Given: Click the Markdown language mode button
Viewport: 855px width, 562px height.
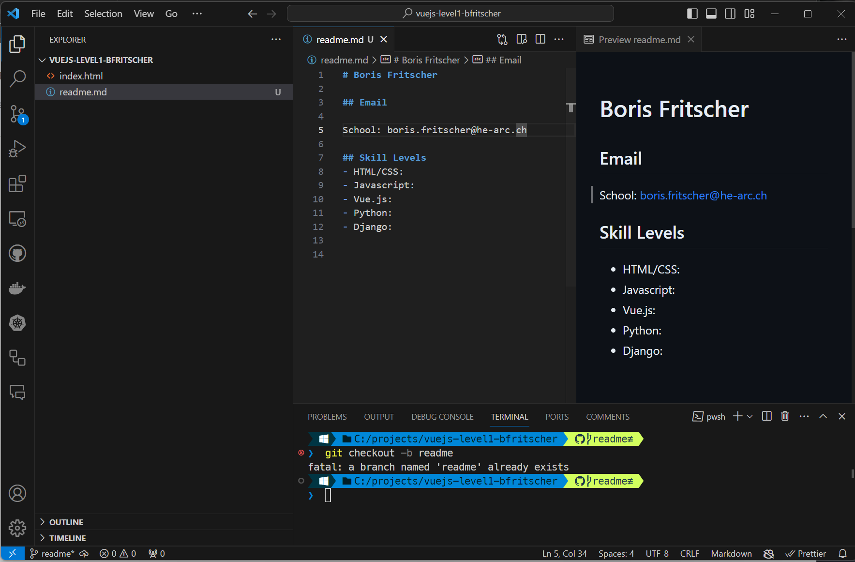Looking at the screenshot, I should pos(731,553).
